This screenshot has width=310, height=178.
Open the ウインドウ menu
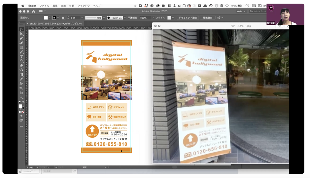click(84, 6)
